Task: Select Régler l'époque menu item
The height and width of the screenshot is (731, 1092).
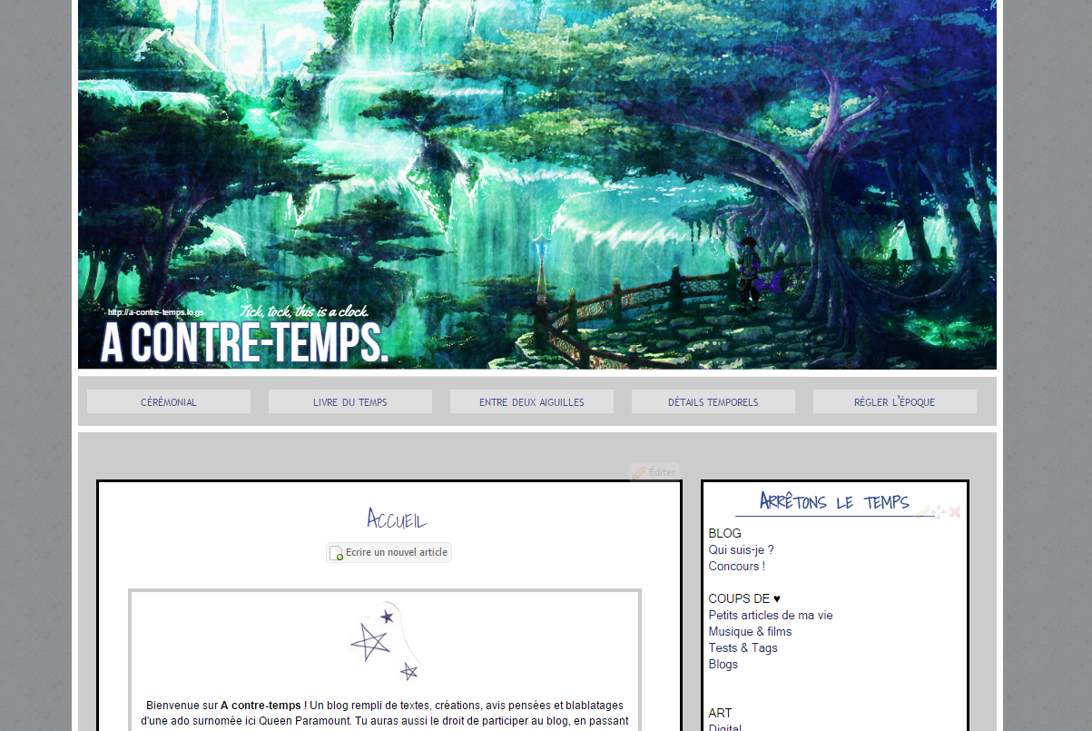Action: click(x=895, y=401)
